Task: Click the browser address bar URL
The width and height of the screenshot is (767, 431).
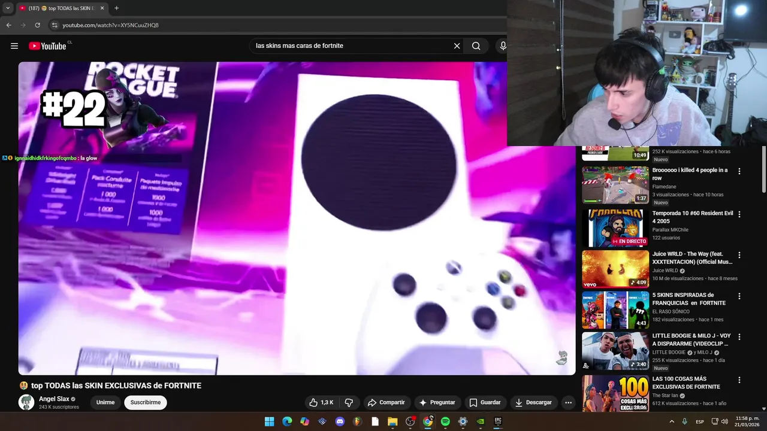Action: [x=111, y=25]
